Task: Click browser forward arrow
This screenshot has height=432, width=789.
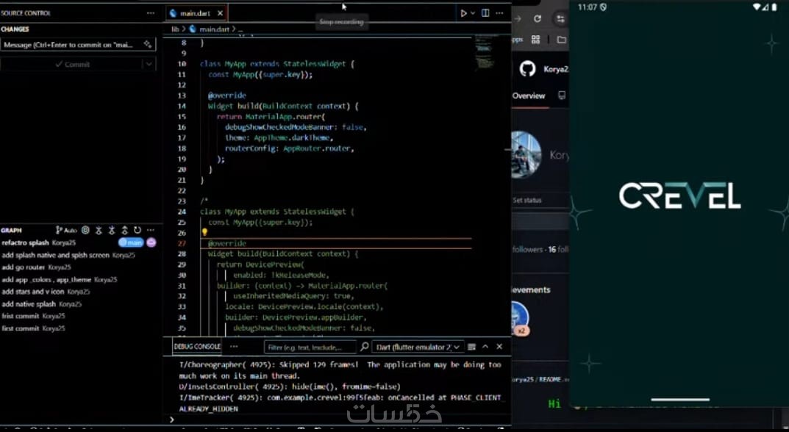Action: pyautogui.click(x=518, y=18)
